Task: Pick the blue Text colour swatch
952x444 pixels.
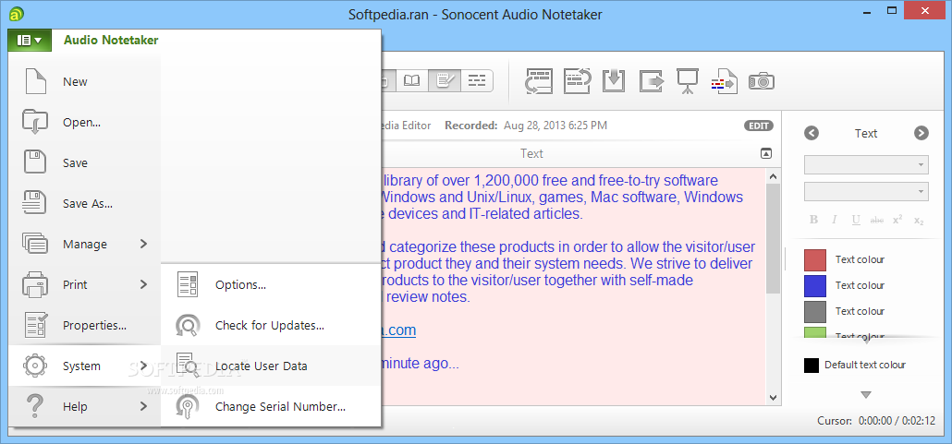Action: click(x=815, y=285)
